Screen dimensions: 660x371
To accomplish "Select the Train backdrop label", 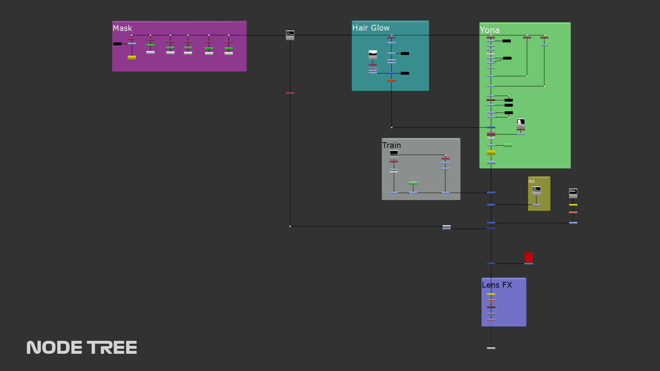I will 391,145.
